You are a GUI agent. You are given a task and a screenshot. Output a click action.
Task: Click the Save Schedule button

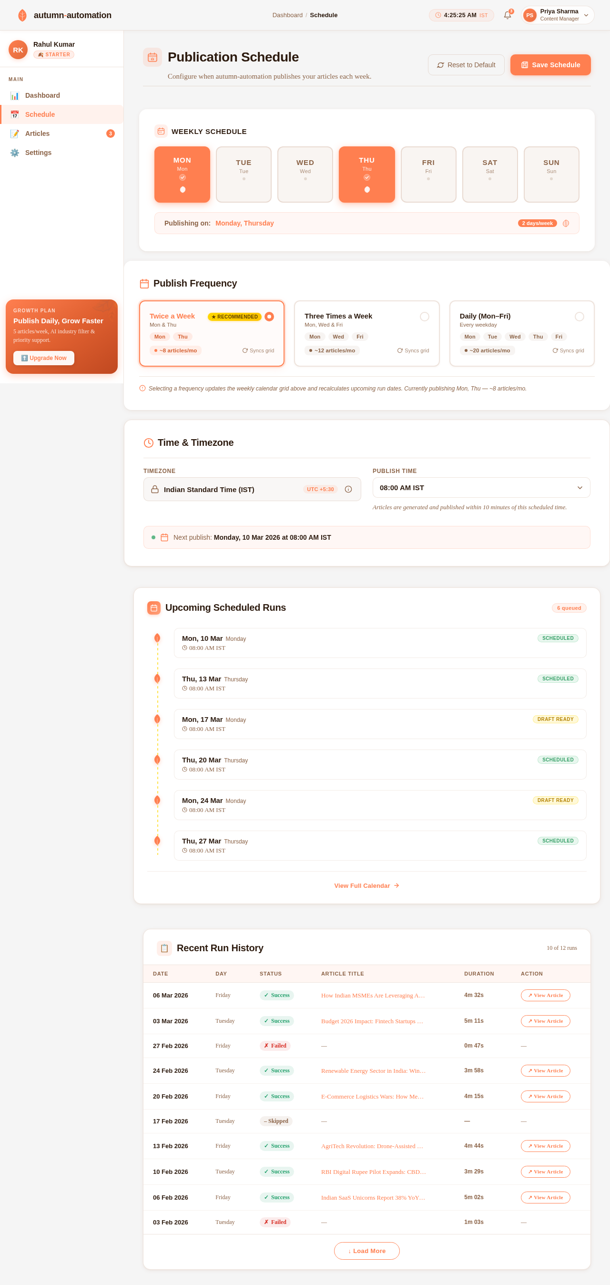pyautogui.click(x=550, y=65)
